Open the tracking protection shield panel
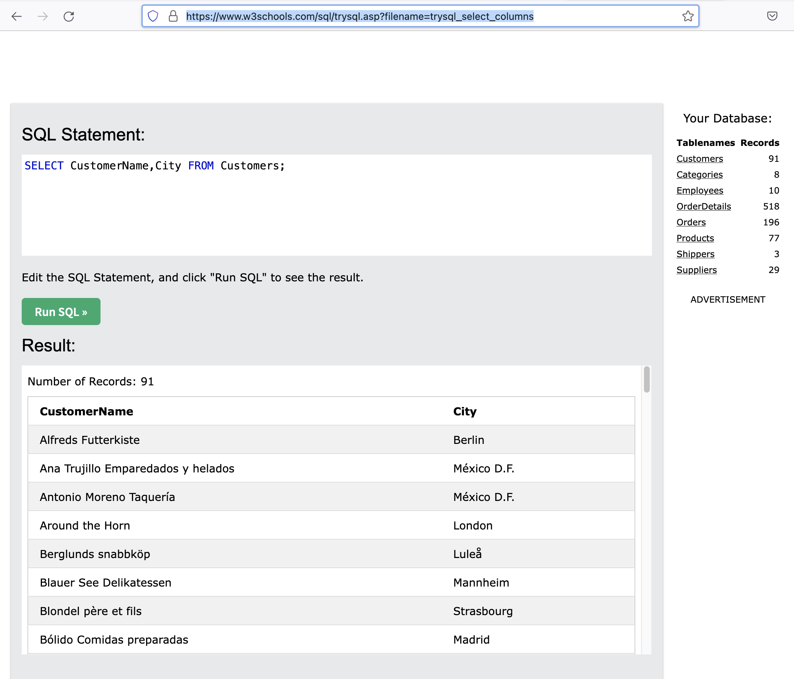The image size is (794, 679). [153, 16]
